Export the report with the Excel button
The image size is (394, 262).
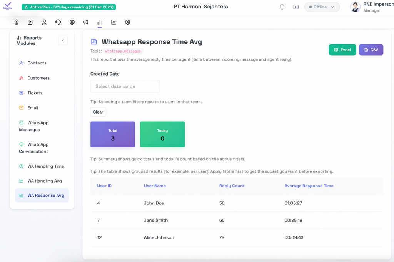(342, 49)
